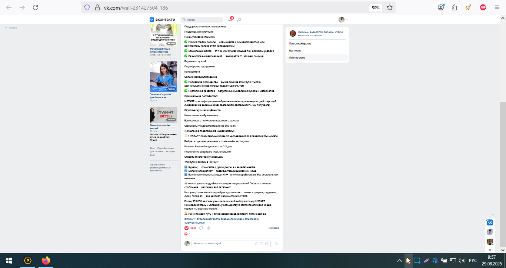Click the padlock site information icon
Image resolution: width=506 pixels, height=268 pixels.
[x=97, y=7]
